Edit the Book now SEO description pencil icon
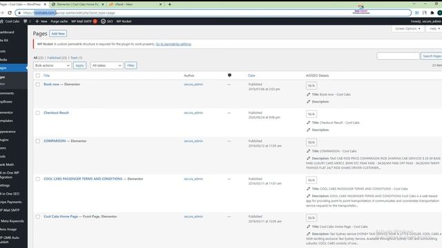 (x=309, y=101)
